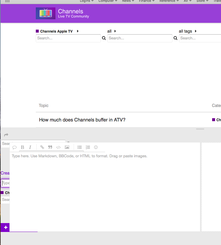This screenshot has width=221, height=245.
Task: Open the Finance bookmarks menu
Action: point(147,1)
